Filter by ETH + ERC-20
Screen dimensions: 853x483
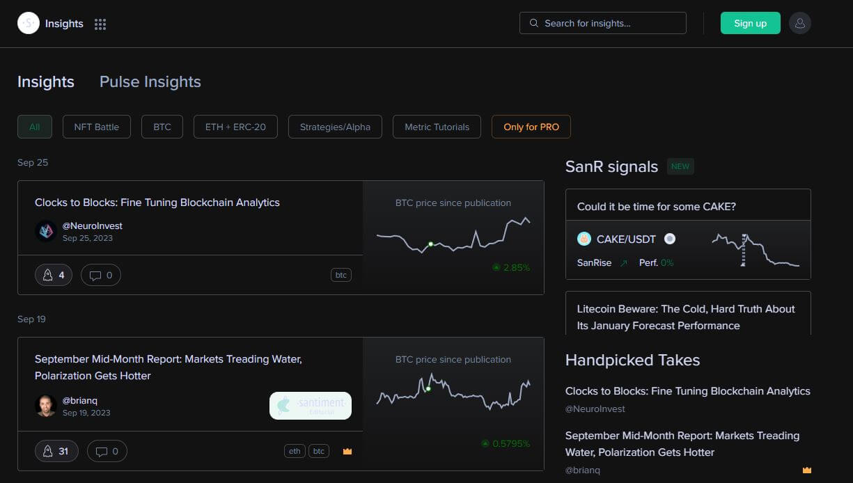pos(235,127)
